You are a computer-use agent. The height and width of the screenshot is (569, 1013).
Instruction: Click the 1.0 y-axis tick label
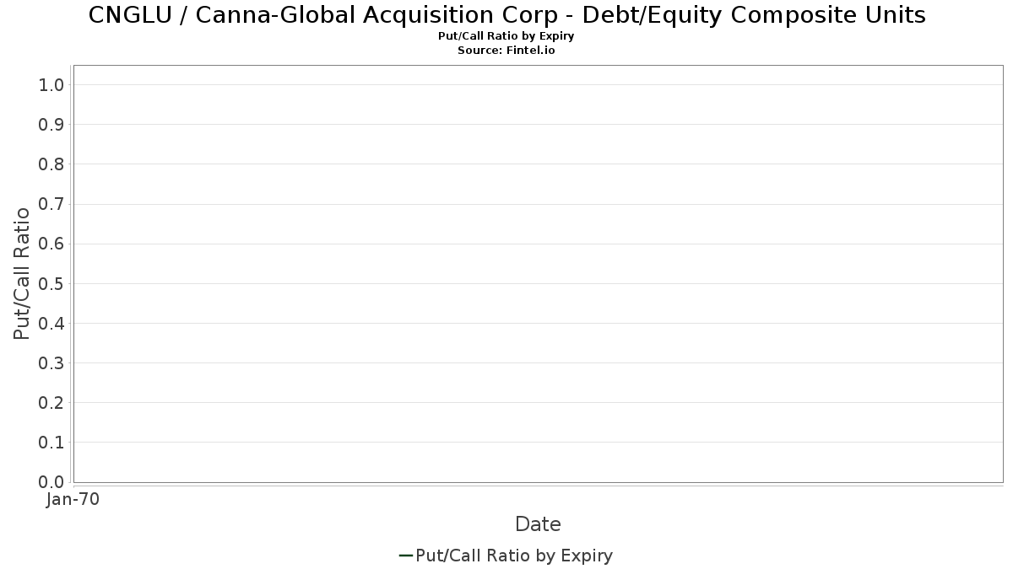(x=52, y=85)
